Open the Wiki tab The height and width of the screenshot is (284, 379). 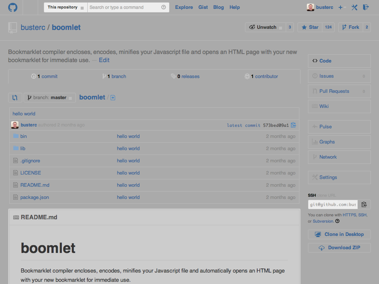click(339, 106)
